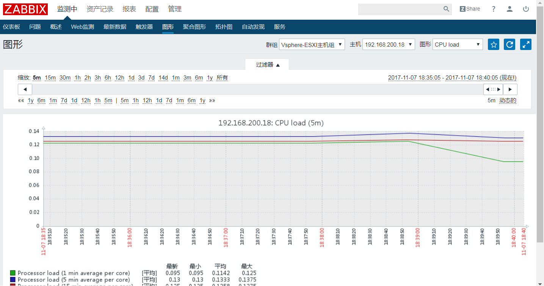Image resolution: width=544 pixels, height=286 pixels.
Task: Go to 概述 submenu
Action: (x=56, y=27)
